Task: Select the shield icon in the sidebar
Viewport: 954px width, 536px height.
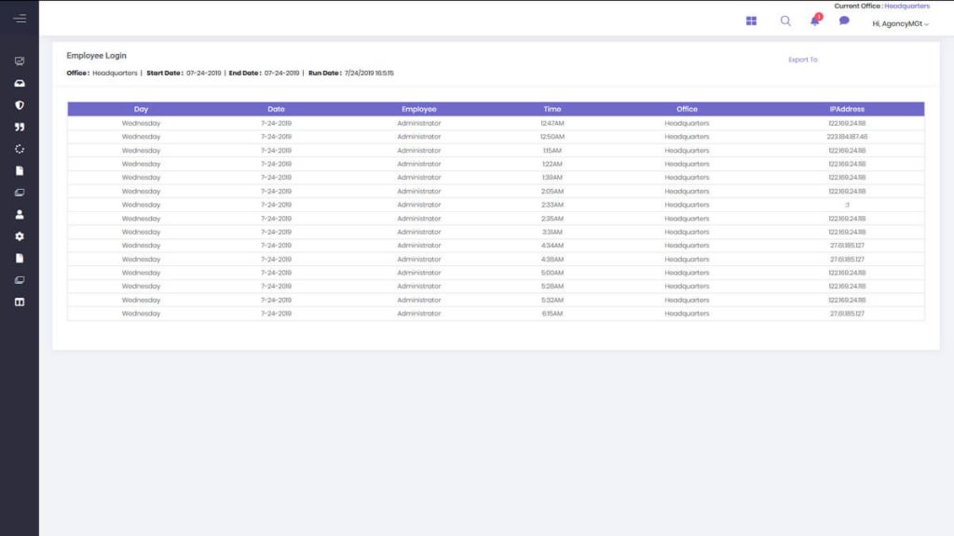Action: (x=19, y=104)
